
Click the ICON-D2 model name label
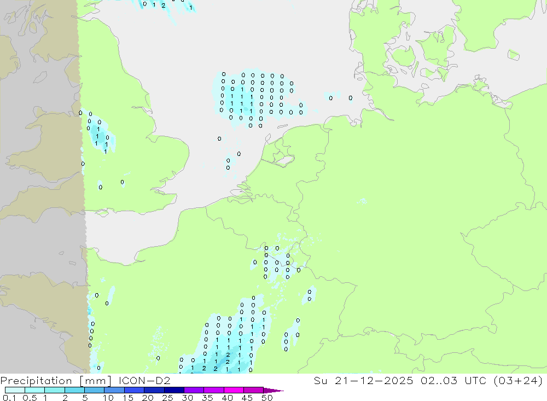tap(144, 380)
